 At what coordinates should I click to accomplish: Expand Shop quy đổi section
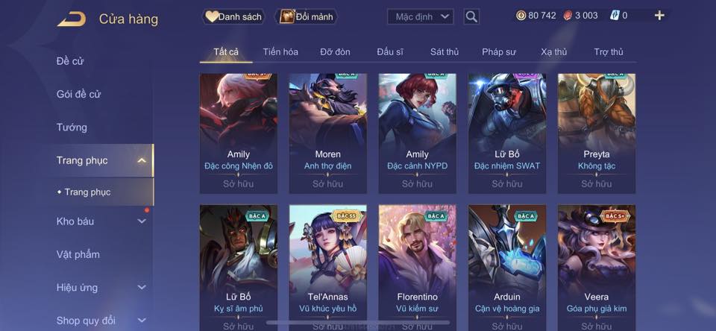point(142,321)
